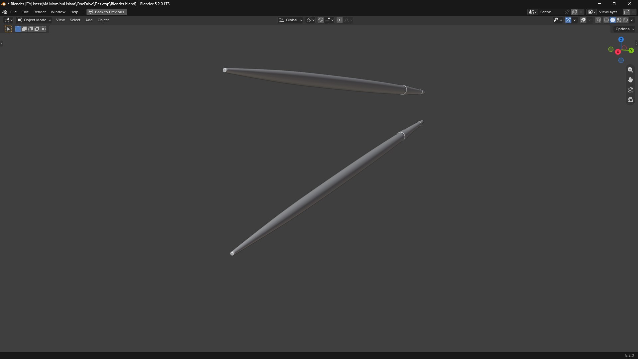Toggle viewport overlays
638x359 pixels.
point(583,20)
